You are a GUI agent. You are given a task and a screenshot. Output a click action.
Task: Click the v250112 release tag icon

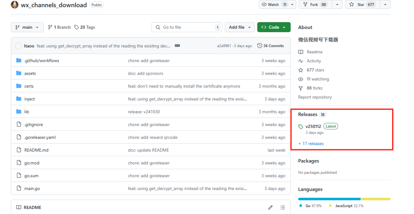click(301, 127)
